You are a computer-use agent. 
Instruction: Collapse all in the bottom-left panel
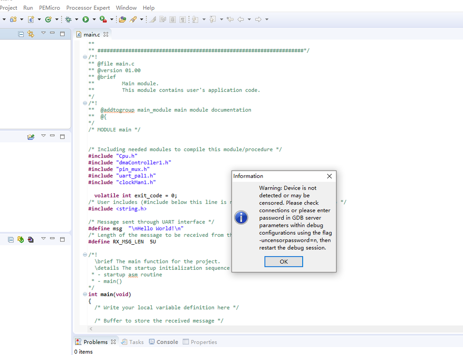pos(11,240)
